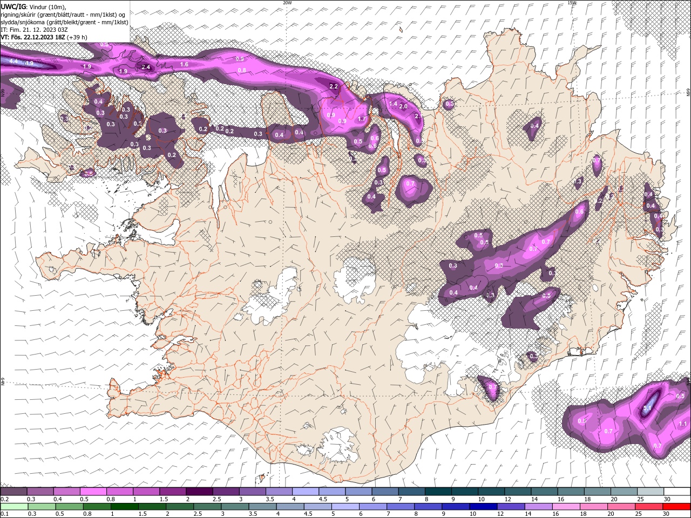Click the '4.4' value in the top-left band
Screen dimensions: 691x518
[14, 62]
